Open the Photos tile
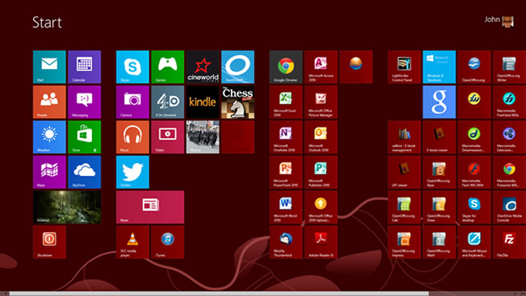Viewport: 526px width, 296px height. click(203, 137)
